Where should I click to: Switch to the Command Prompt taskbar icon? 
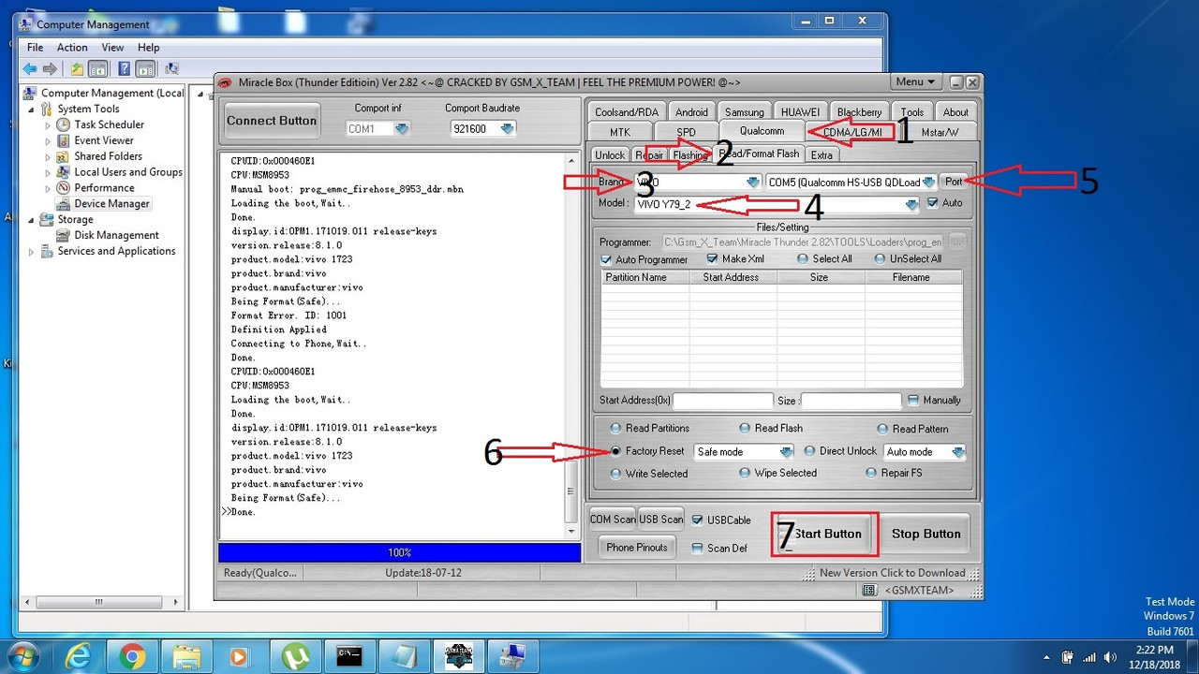(349, 657)
